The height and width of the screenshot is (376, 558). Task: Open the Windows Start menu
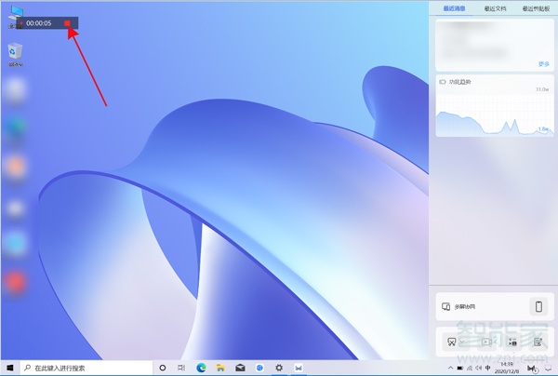coord(9,368)
